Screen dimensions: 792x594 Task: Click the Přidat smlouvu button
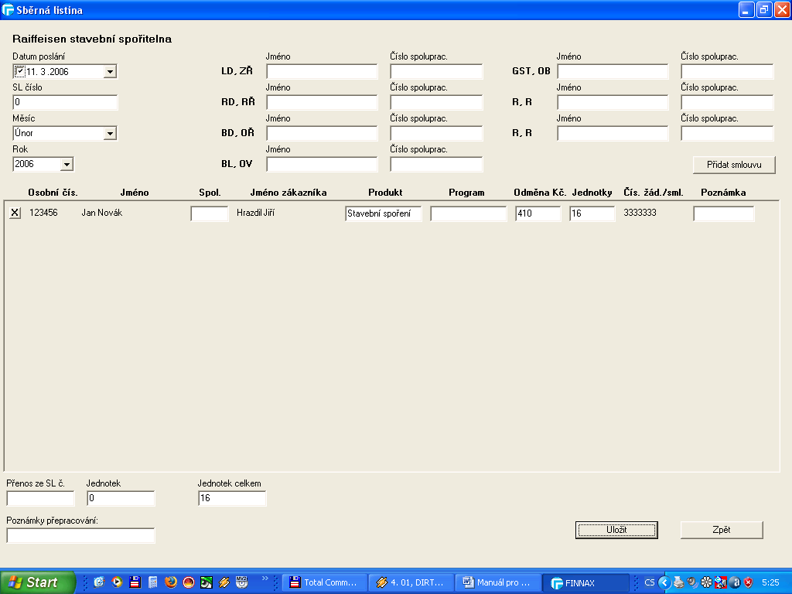[x=734, y=165]
